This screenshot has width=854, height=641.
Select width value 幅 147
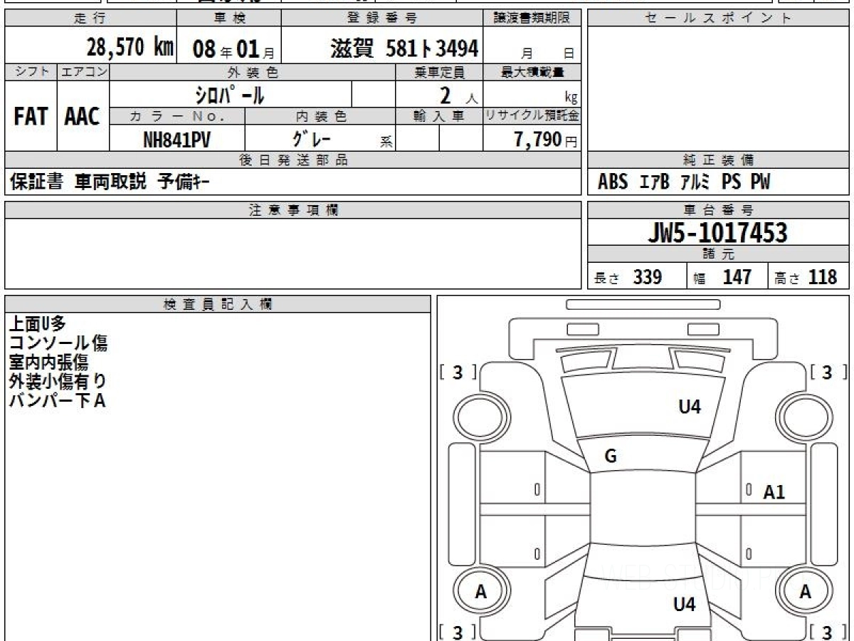coord(722,277)
